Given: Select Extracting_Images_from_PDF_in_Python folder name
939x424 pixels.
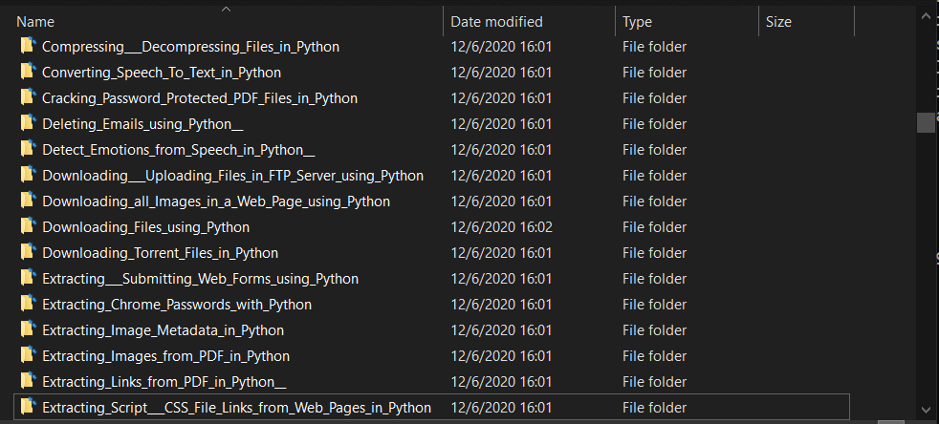Looking at the screenshot, I should click(165, 356).
